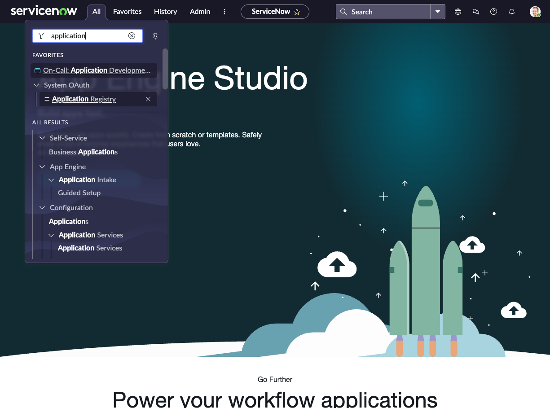Collapse the Self-Service section
The width and height of the screenshot is (550, 408).
click(43, 138)
